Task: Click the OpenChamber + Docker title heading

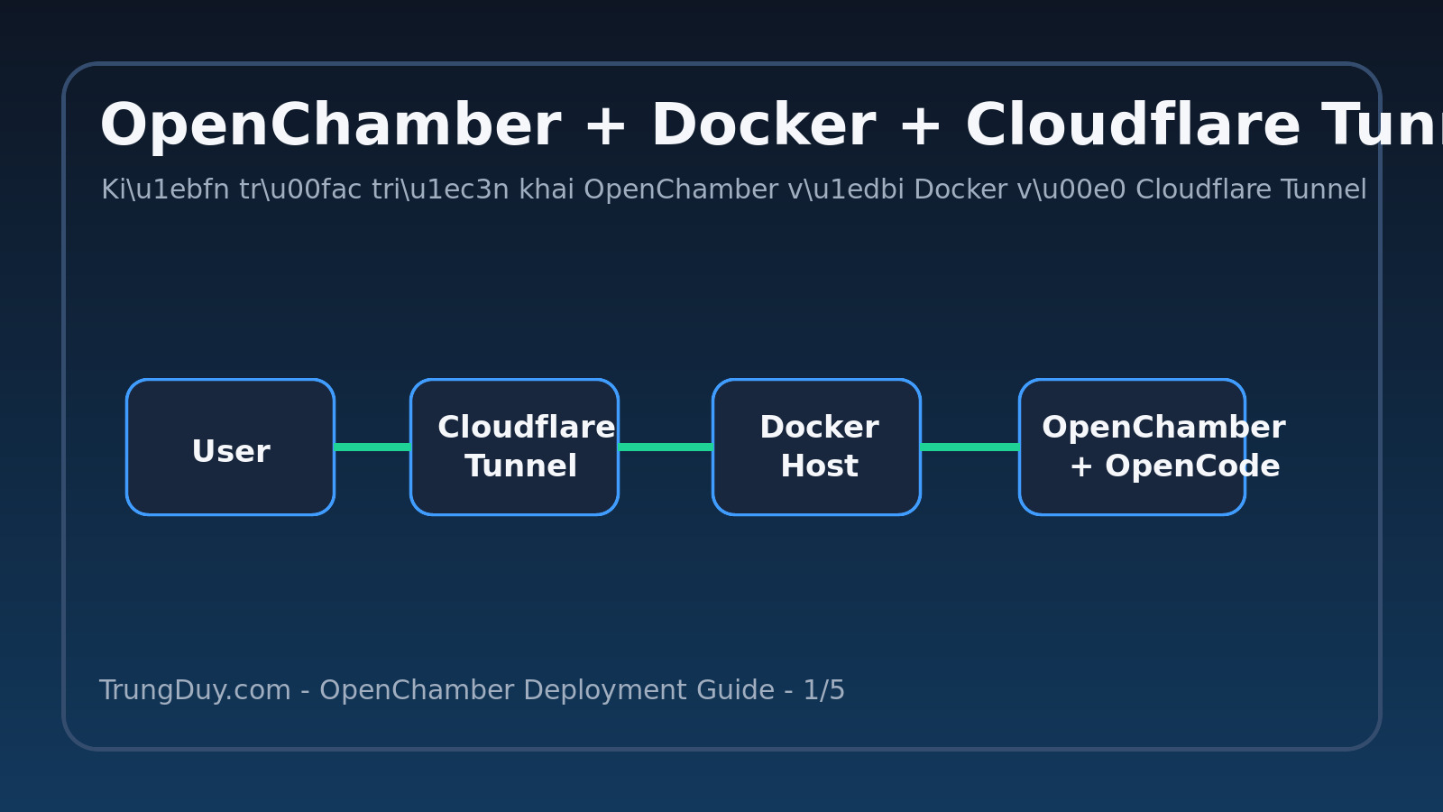Action: (x=771, y=125)
